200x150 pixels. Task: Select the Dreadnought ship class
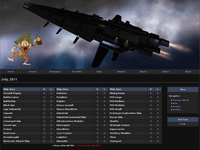[x=11, y=137]
